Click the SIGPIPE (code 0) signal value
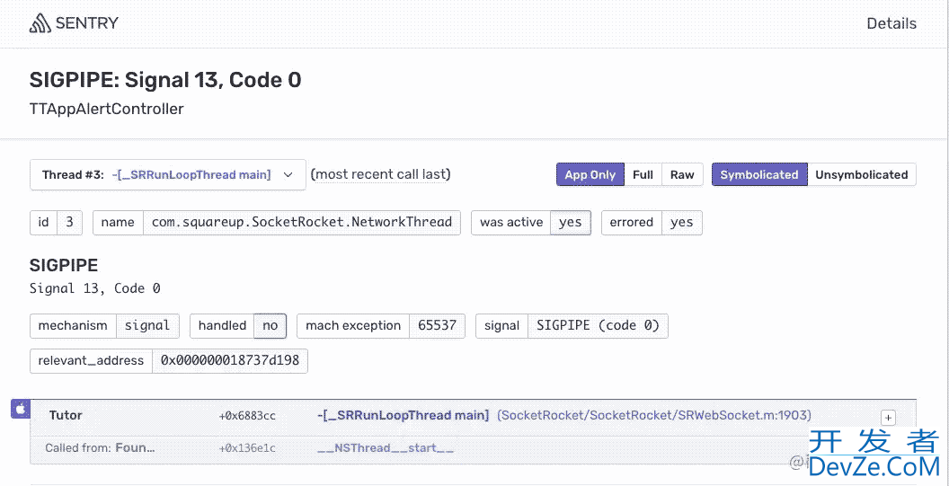The image size is (949, 486). [598, 325]
